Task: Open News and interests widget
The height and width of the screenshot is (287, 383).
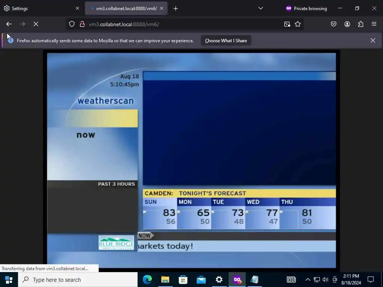Action: click(x=291, y=280)
